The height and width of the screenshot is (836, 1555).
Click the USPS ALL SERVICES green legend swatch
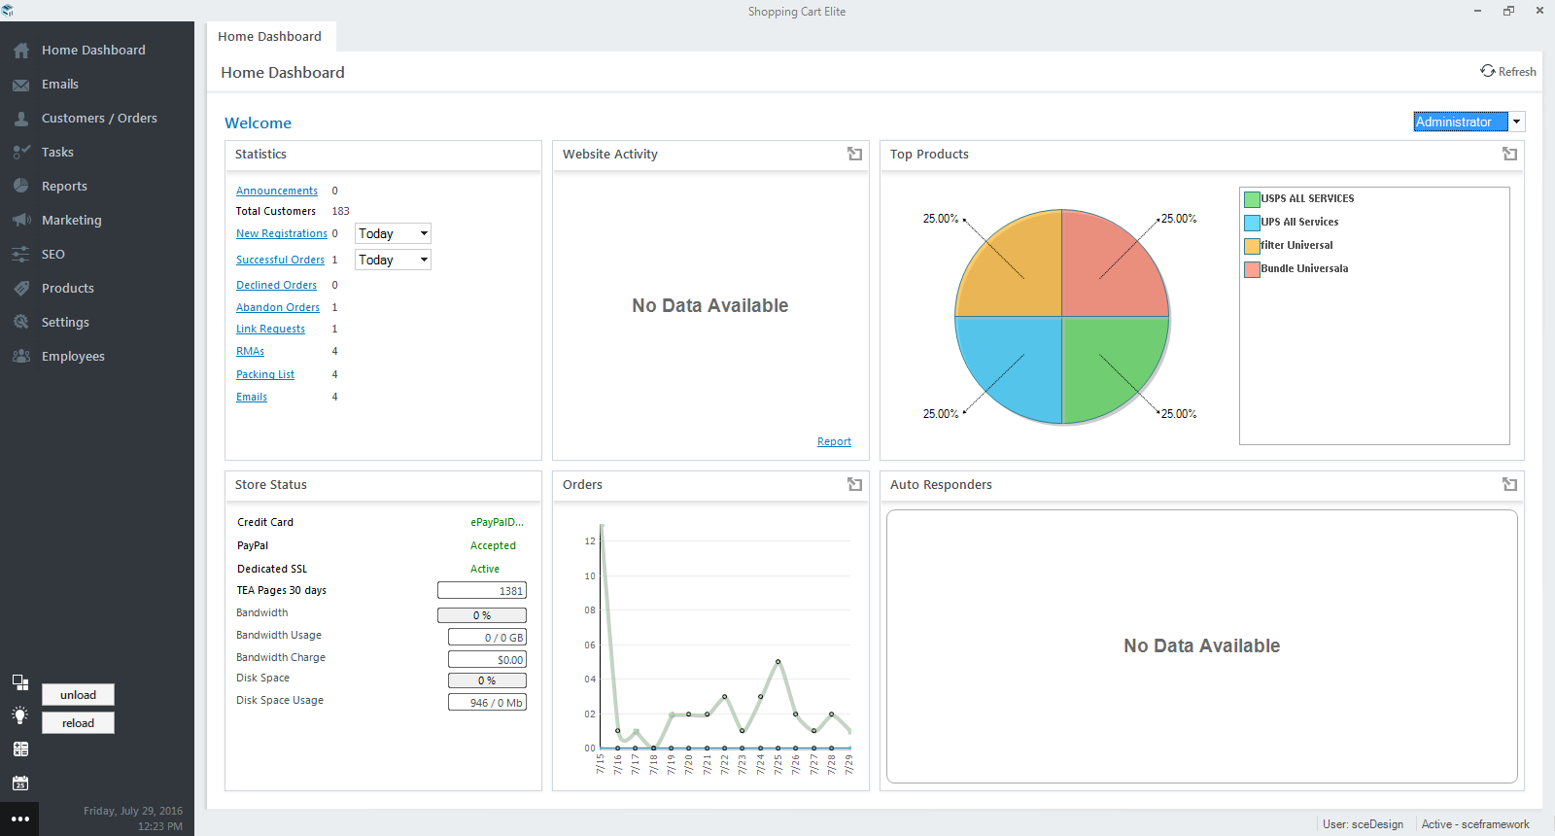[1253, 199]
